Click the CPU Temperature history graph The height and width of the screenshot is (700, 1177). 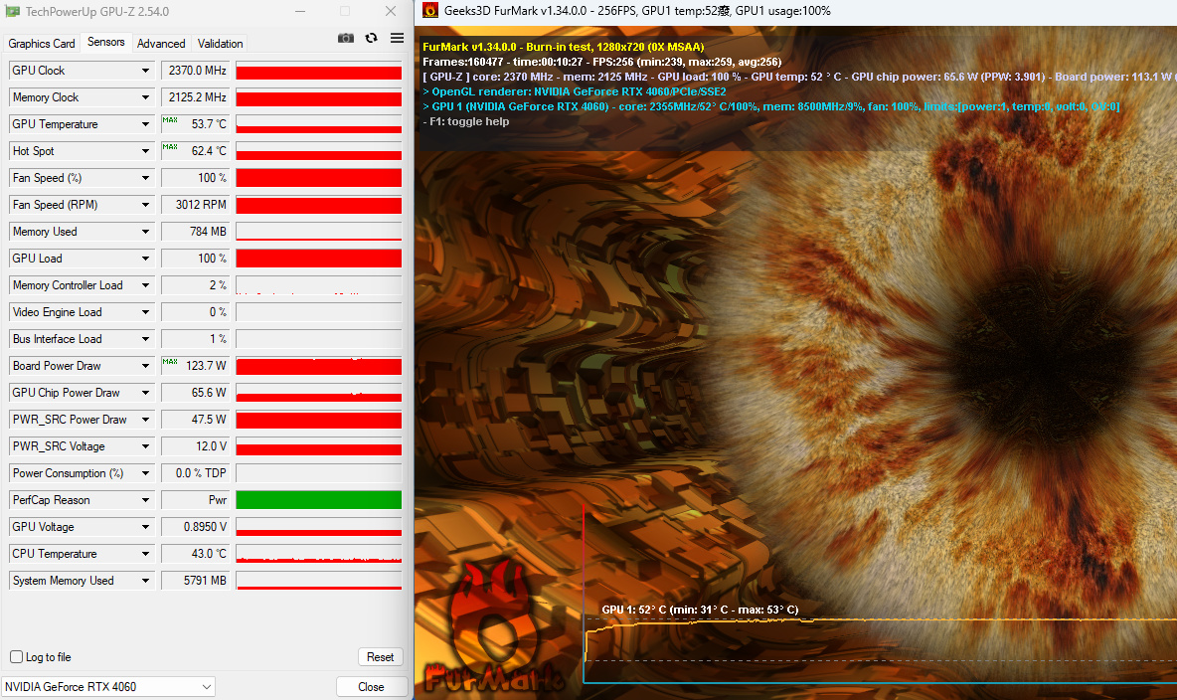[x=319, y=554]
